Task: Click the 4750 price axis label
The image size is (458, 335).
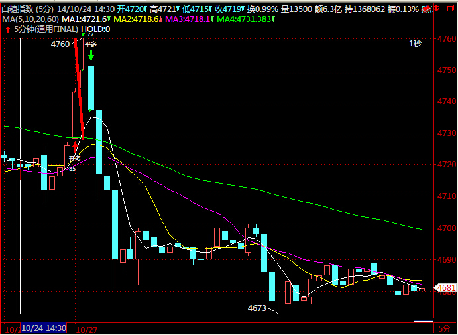Action: (x=447, y=70)
